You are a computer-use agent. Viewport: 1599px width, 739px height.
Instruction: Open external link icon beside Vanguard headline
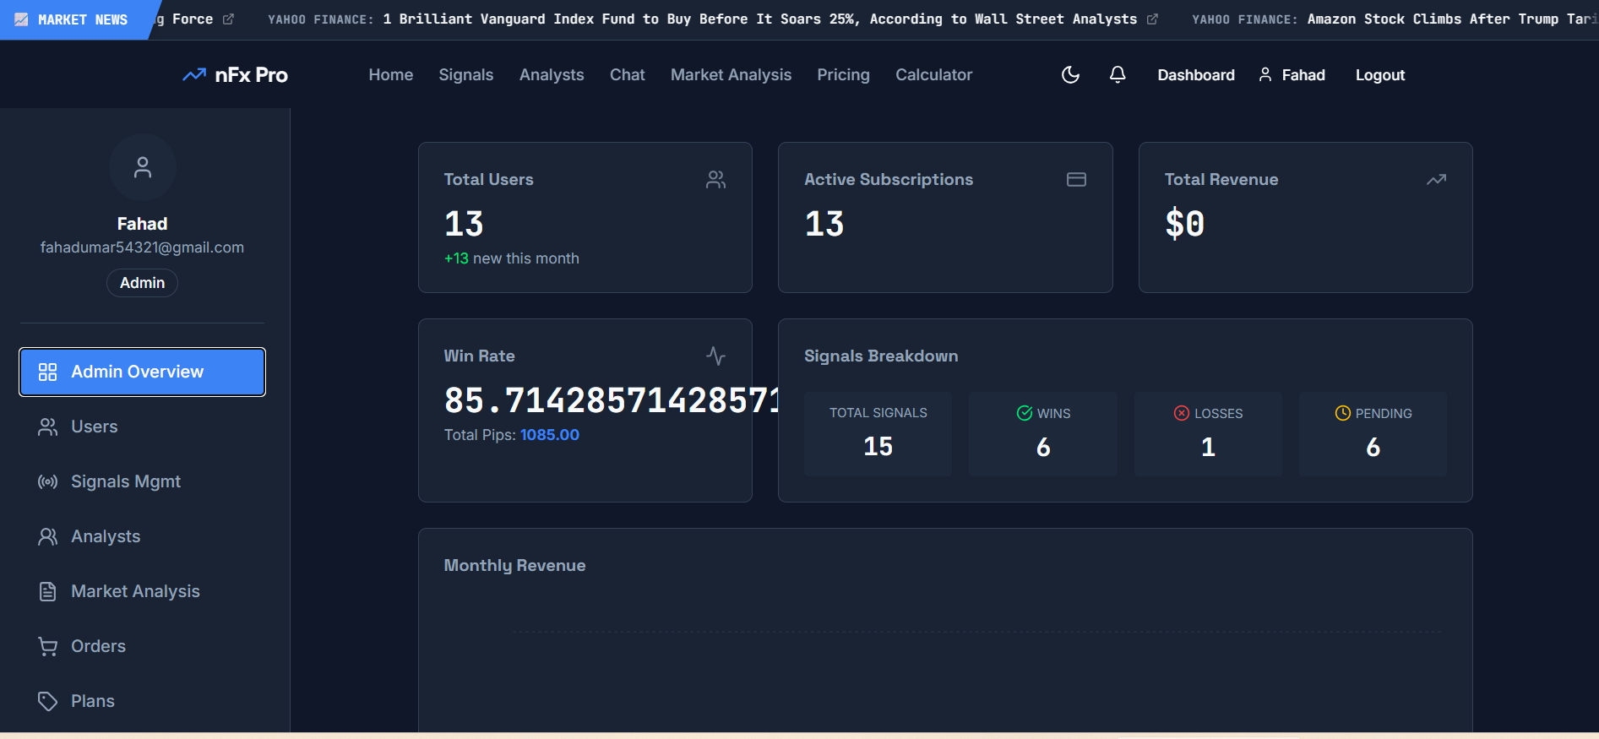(1152, 19)
